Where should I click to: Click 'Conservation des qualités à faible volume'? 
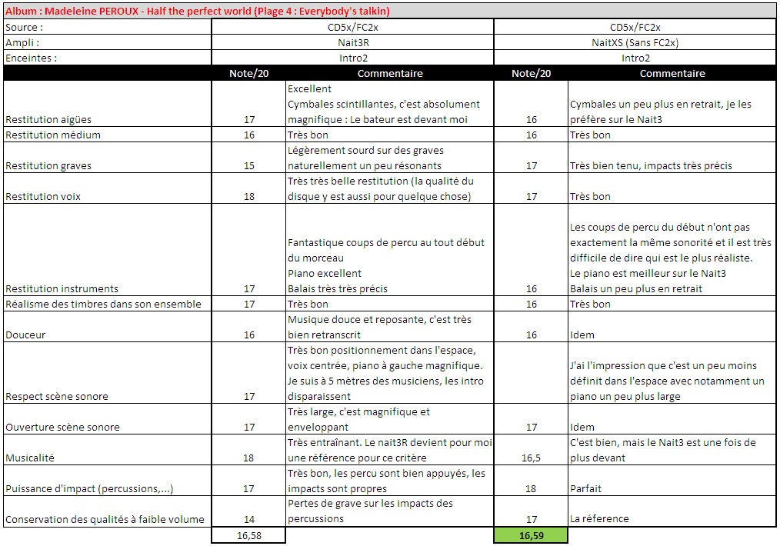(x=108, y=511)
